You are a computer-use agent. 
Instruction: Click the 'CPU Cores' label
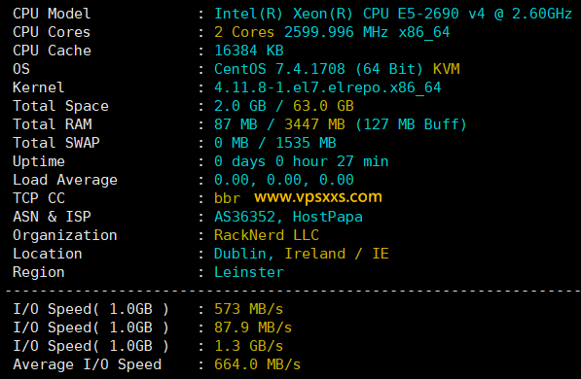[x=52, y=32]
